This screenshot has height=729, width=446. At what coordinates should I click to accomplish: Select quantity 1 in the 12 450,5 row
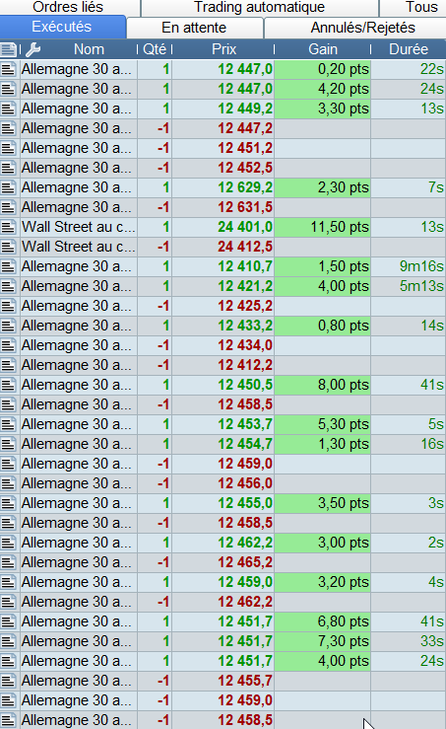coord(155,385)
